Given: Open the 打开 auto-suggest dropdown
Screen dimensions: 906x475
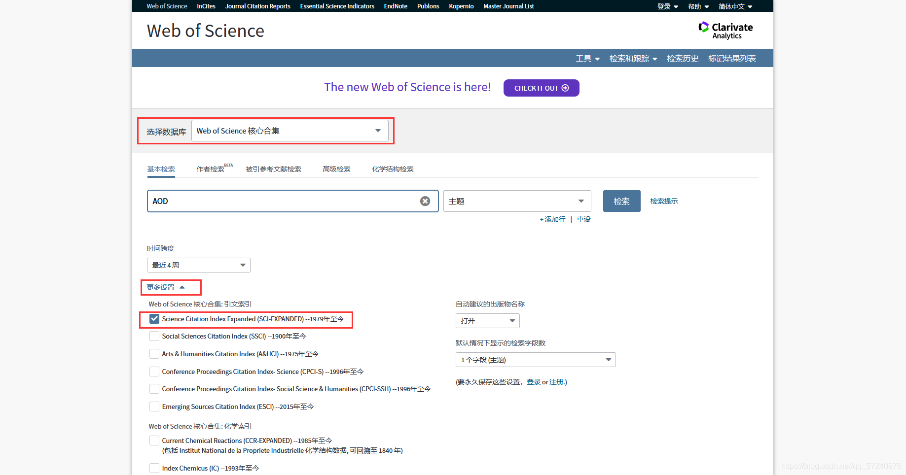Looking at the screenshot, I should click(488, 321).
